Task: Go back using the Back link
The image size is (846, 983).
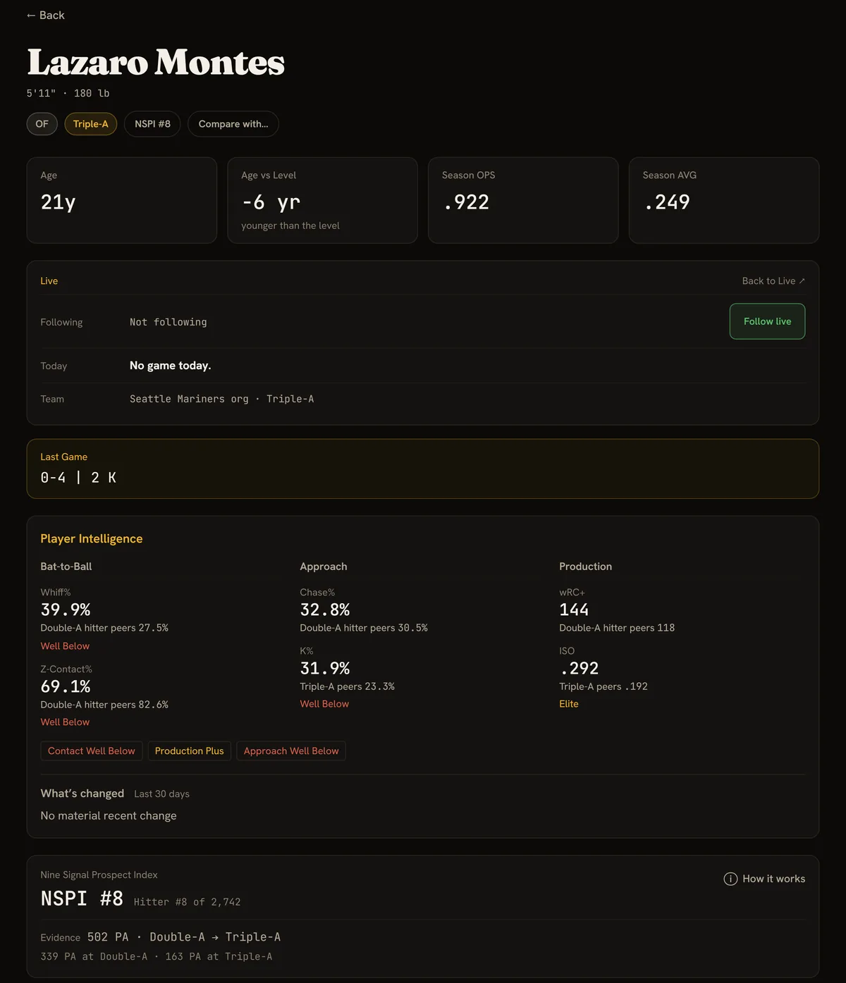Action: point(46,16)
